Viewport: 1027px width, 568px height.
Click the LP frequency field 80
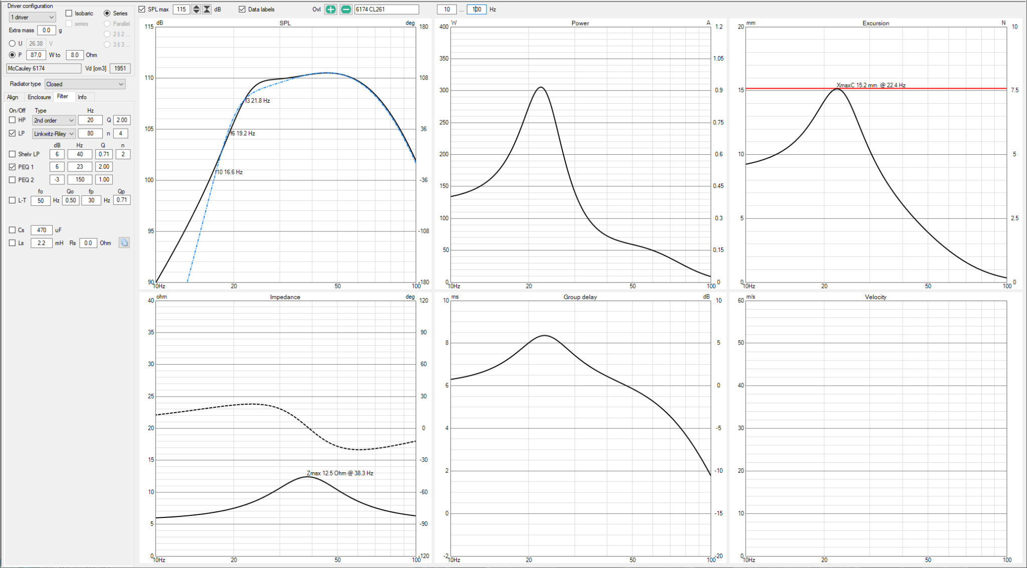pyautogui.click(x=90, y=133)
